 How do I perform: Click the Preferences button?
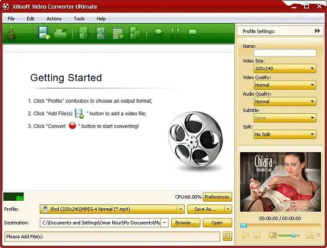point(217,197)
